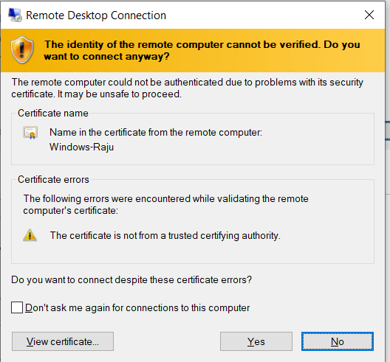
Task: Click the orange shield warning icon
Action: coord(22,50)
